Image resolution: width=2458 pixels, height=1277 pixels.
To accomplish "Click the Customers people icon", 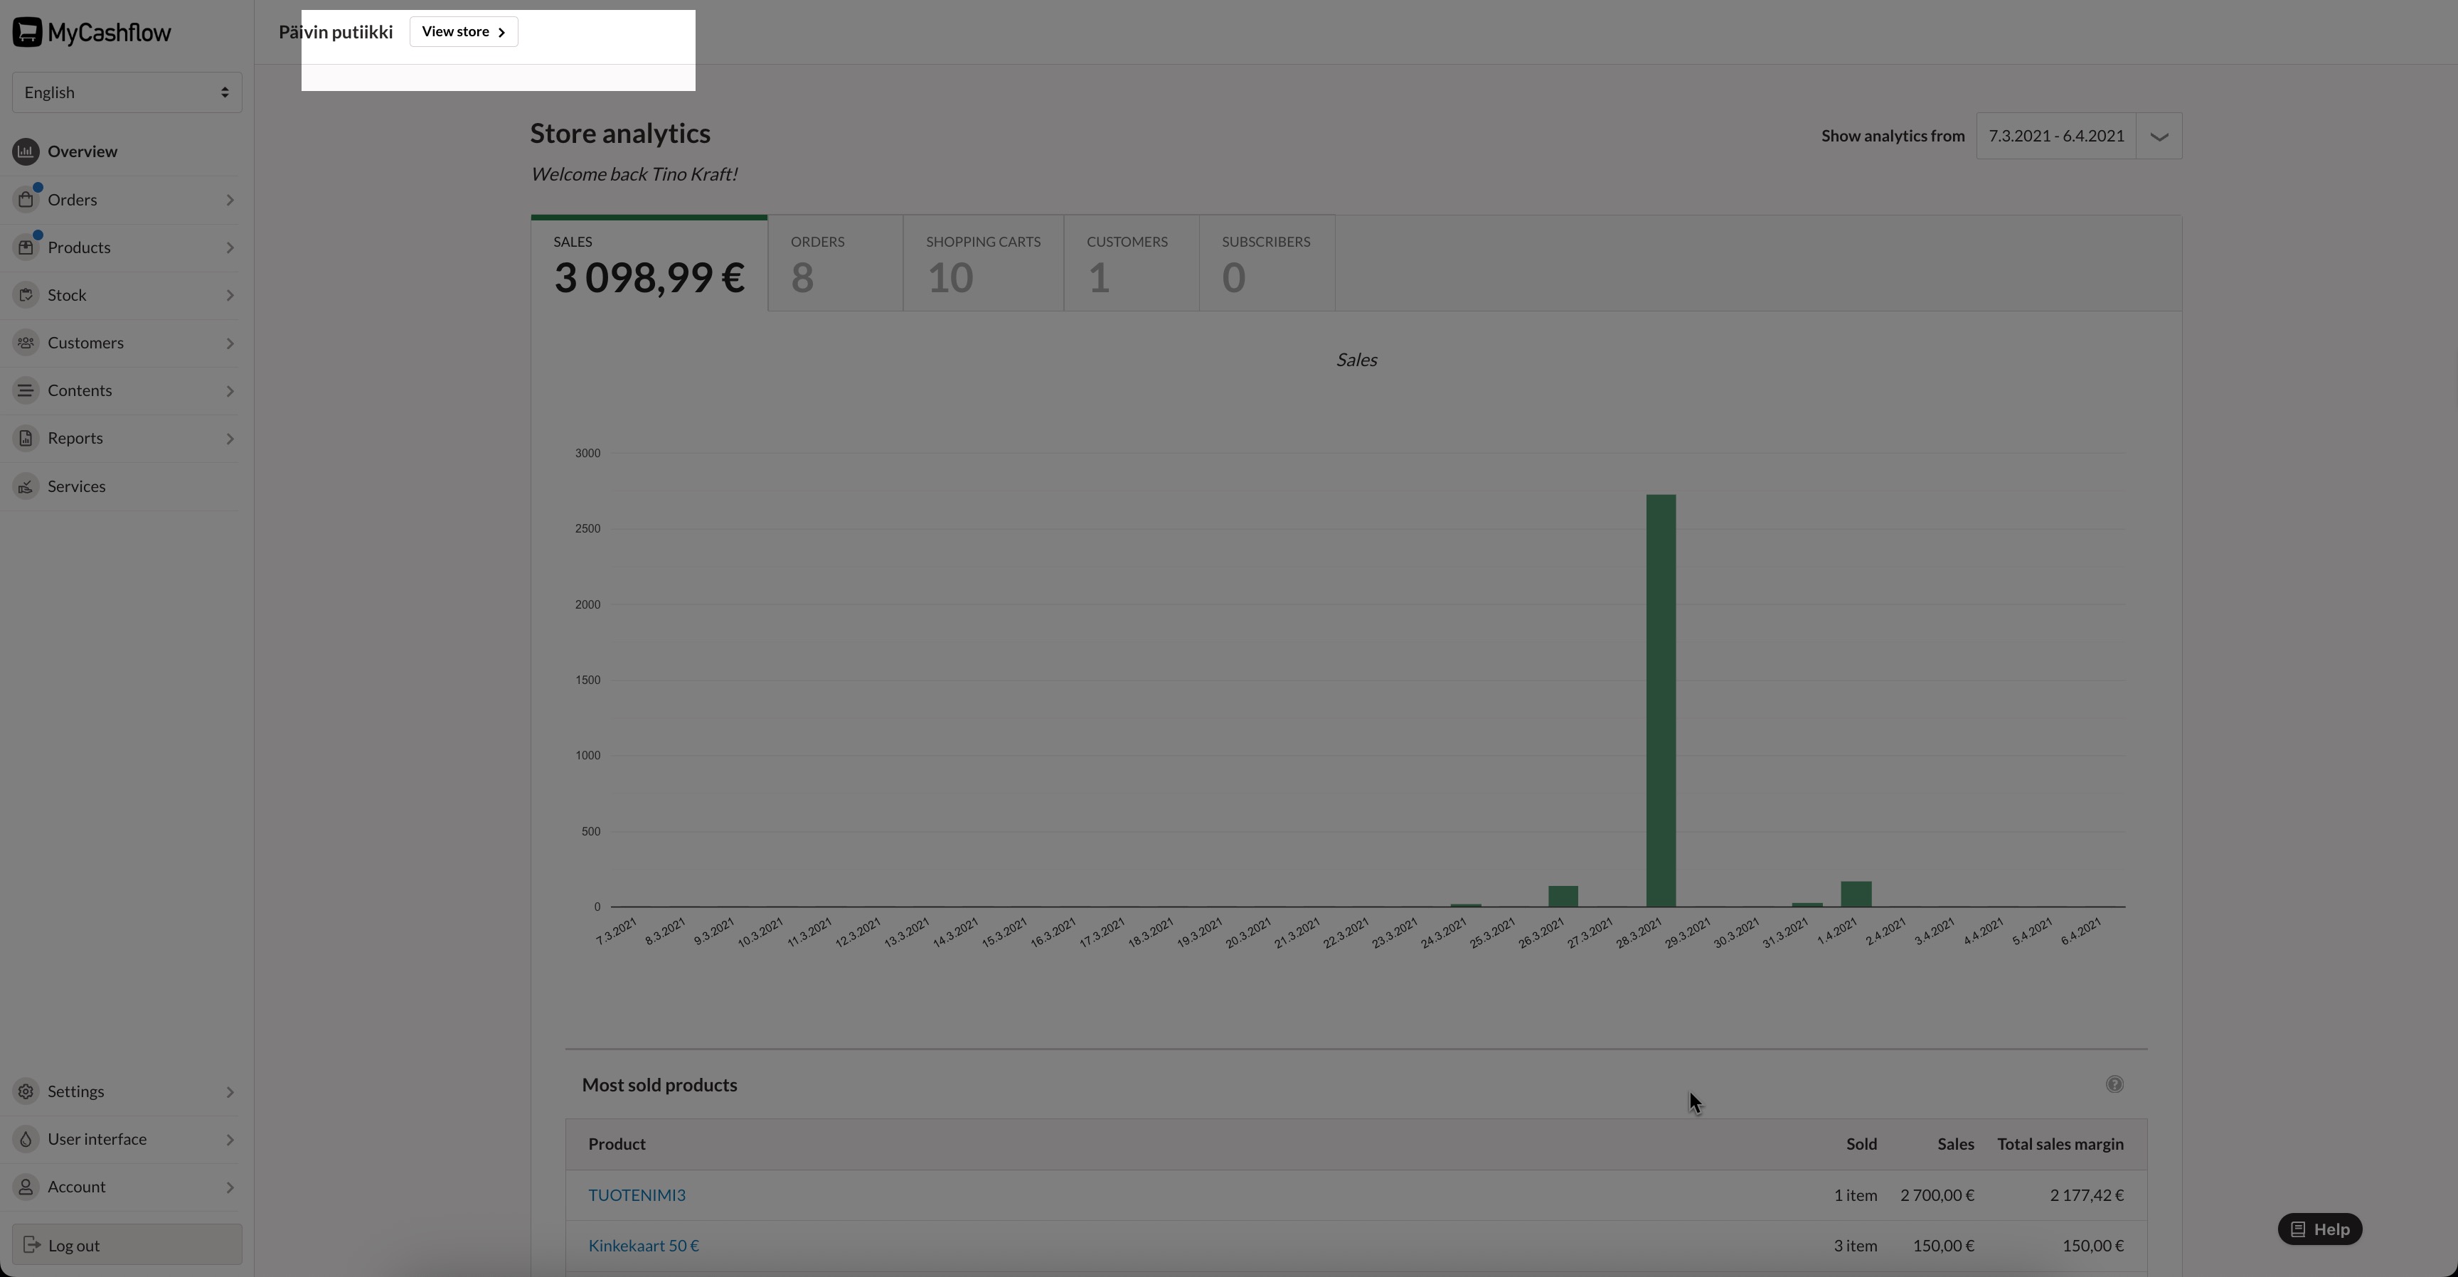I will [26, 343].
